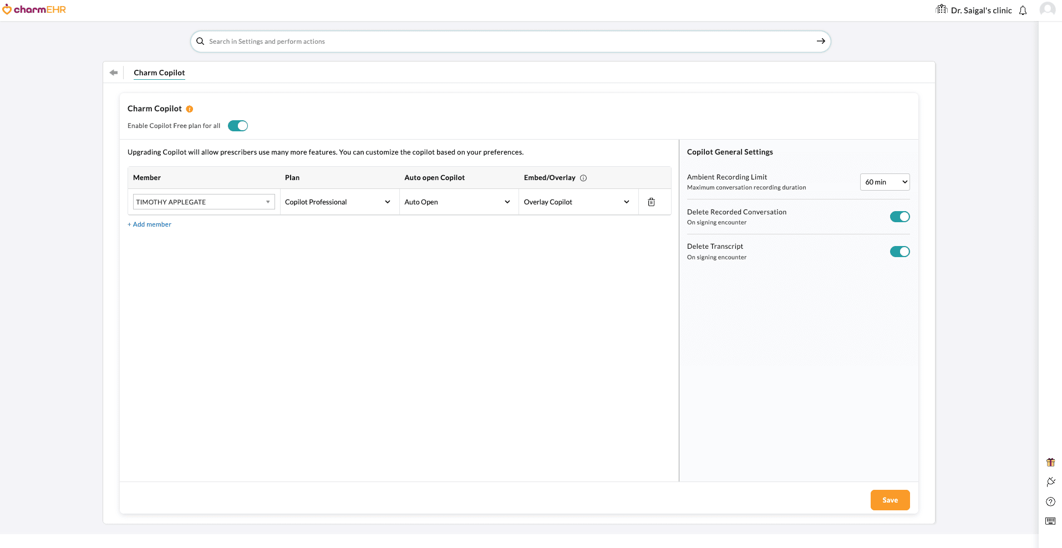Click the Embed/Overlay column header
Image resolution: width=1062 pixels, height=548 pixels.
pyautogui.click(x=550, y=178)
